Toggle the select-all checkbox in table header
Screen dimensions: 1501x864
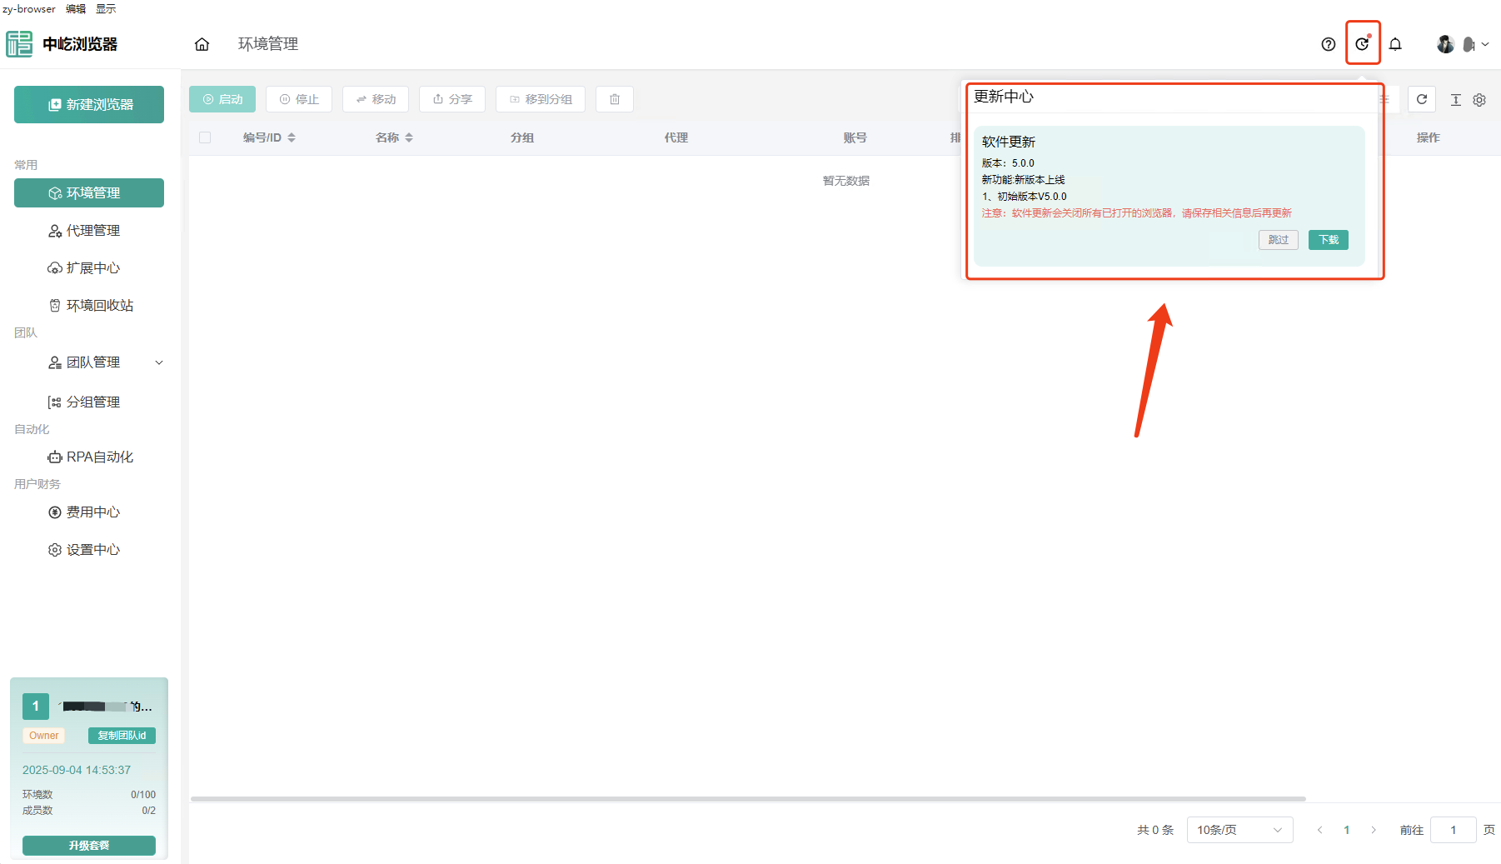click(205, 137)
